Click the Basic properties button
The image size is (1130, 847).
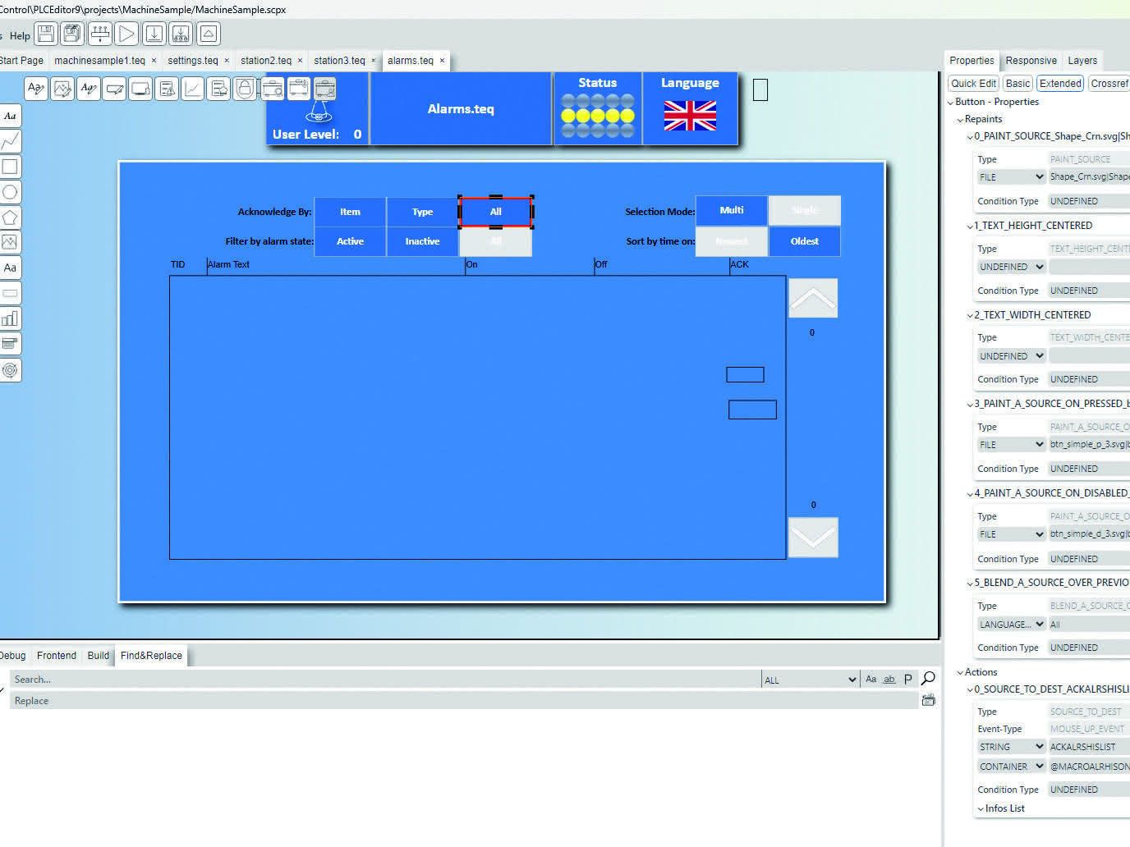(x=1017, y=83)
